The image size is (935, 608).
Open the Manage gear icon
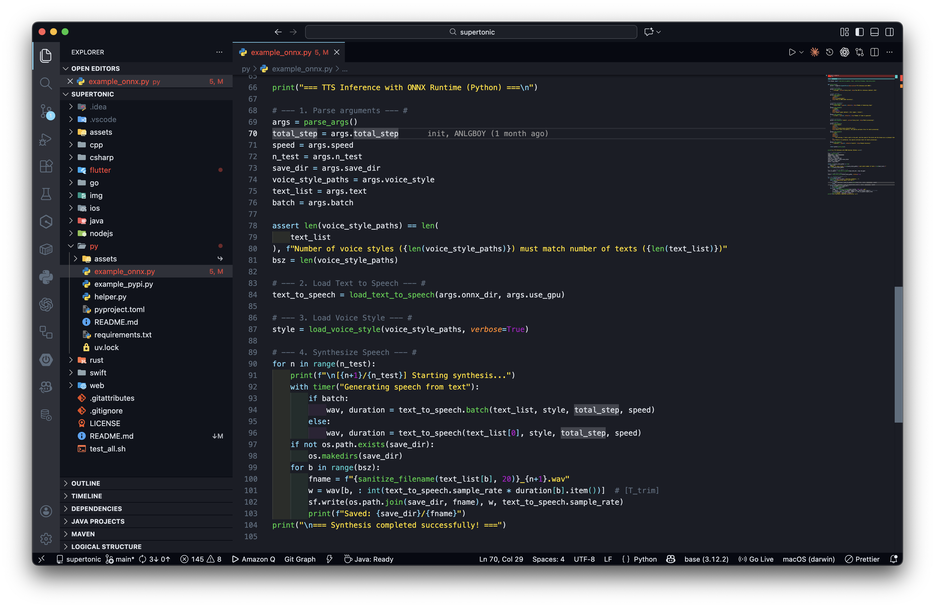pyautogui.click(x=46, y=539)
